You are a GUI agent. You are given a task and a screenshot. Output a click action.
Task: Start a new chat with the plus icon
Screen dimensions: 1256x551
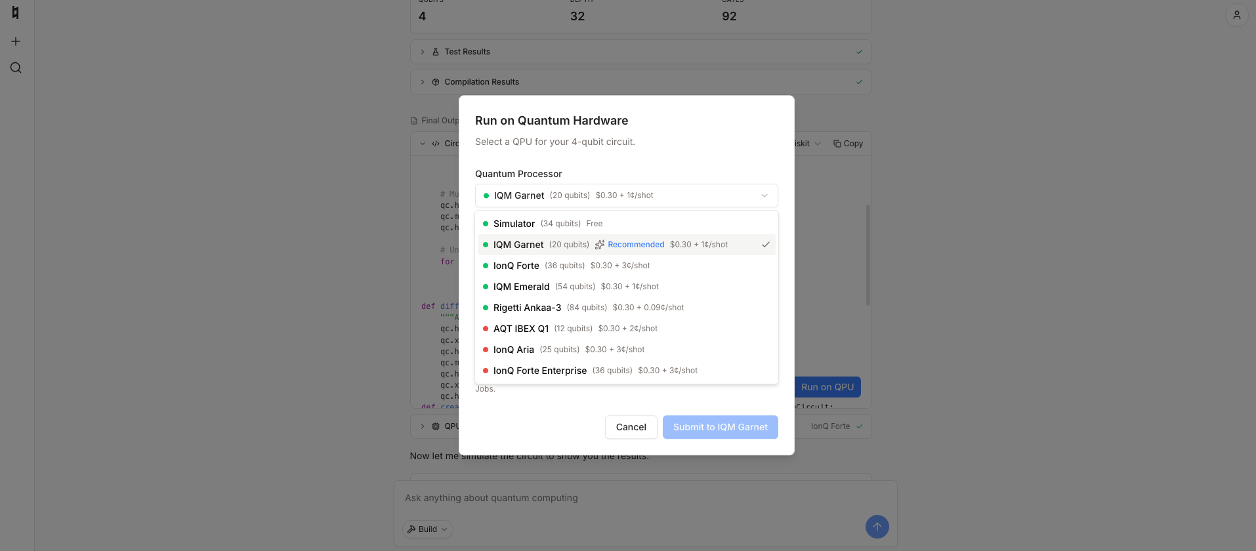pyautogui.click(x=16, y=41)
